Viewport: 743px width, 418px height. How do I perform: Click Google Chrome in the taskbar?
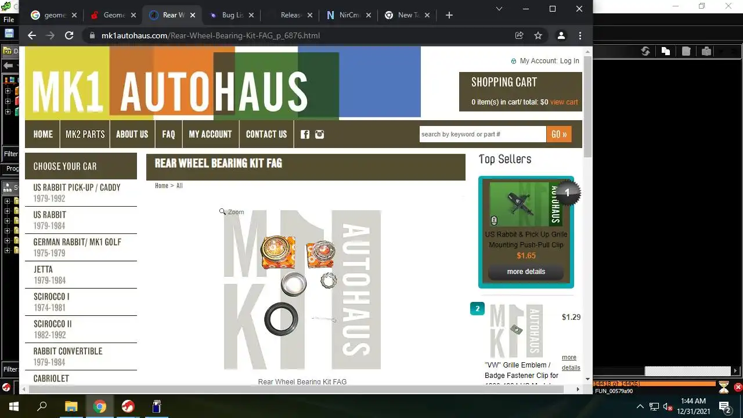100,406
